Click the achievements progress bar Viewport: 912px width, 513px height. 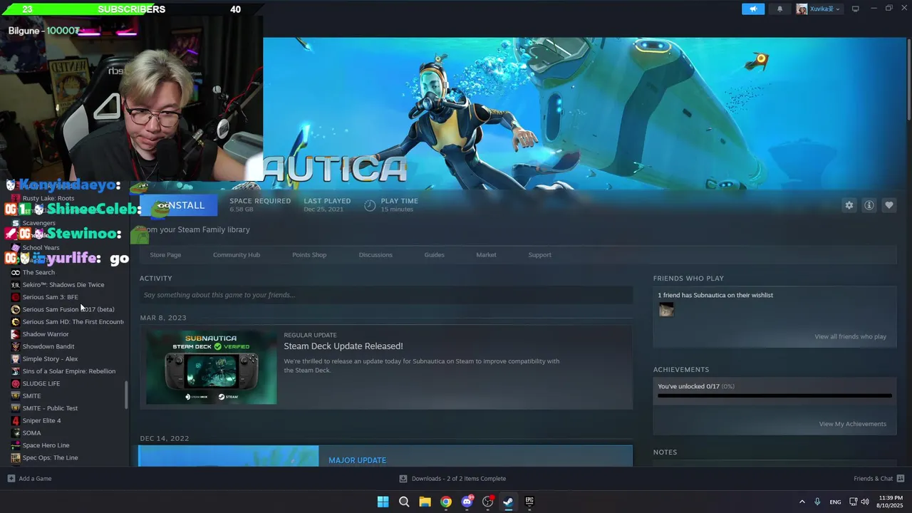click(x=774, y=395)
